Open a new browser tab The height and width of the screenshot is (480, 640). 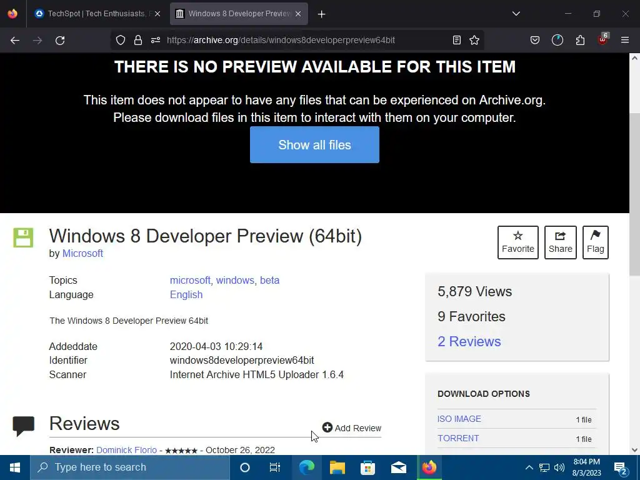click(x=321, y=14)
